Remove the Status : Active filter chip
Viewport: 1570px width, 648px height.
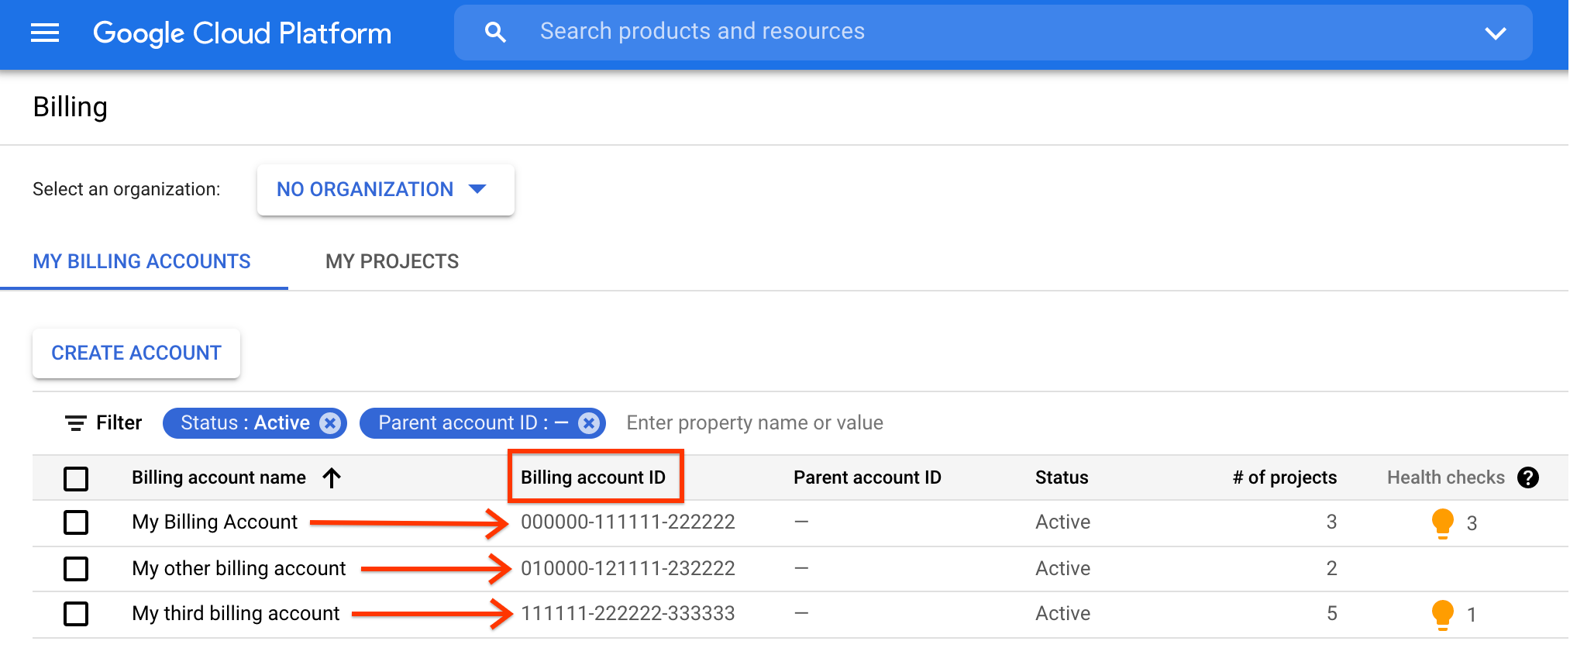[x=330, y=422]
